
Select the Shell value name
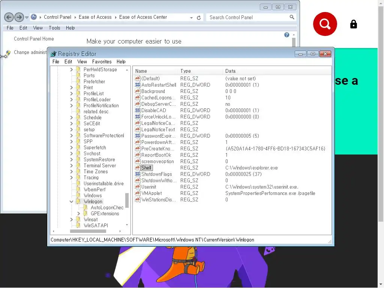click(147, 168)
